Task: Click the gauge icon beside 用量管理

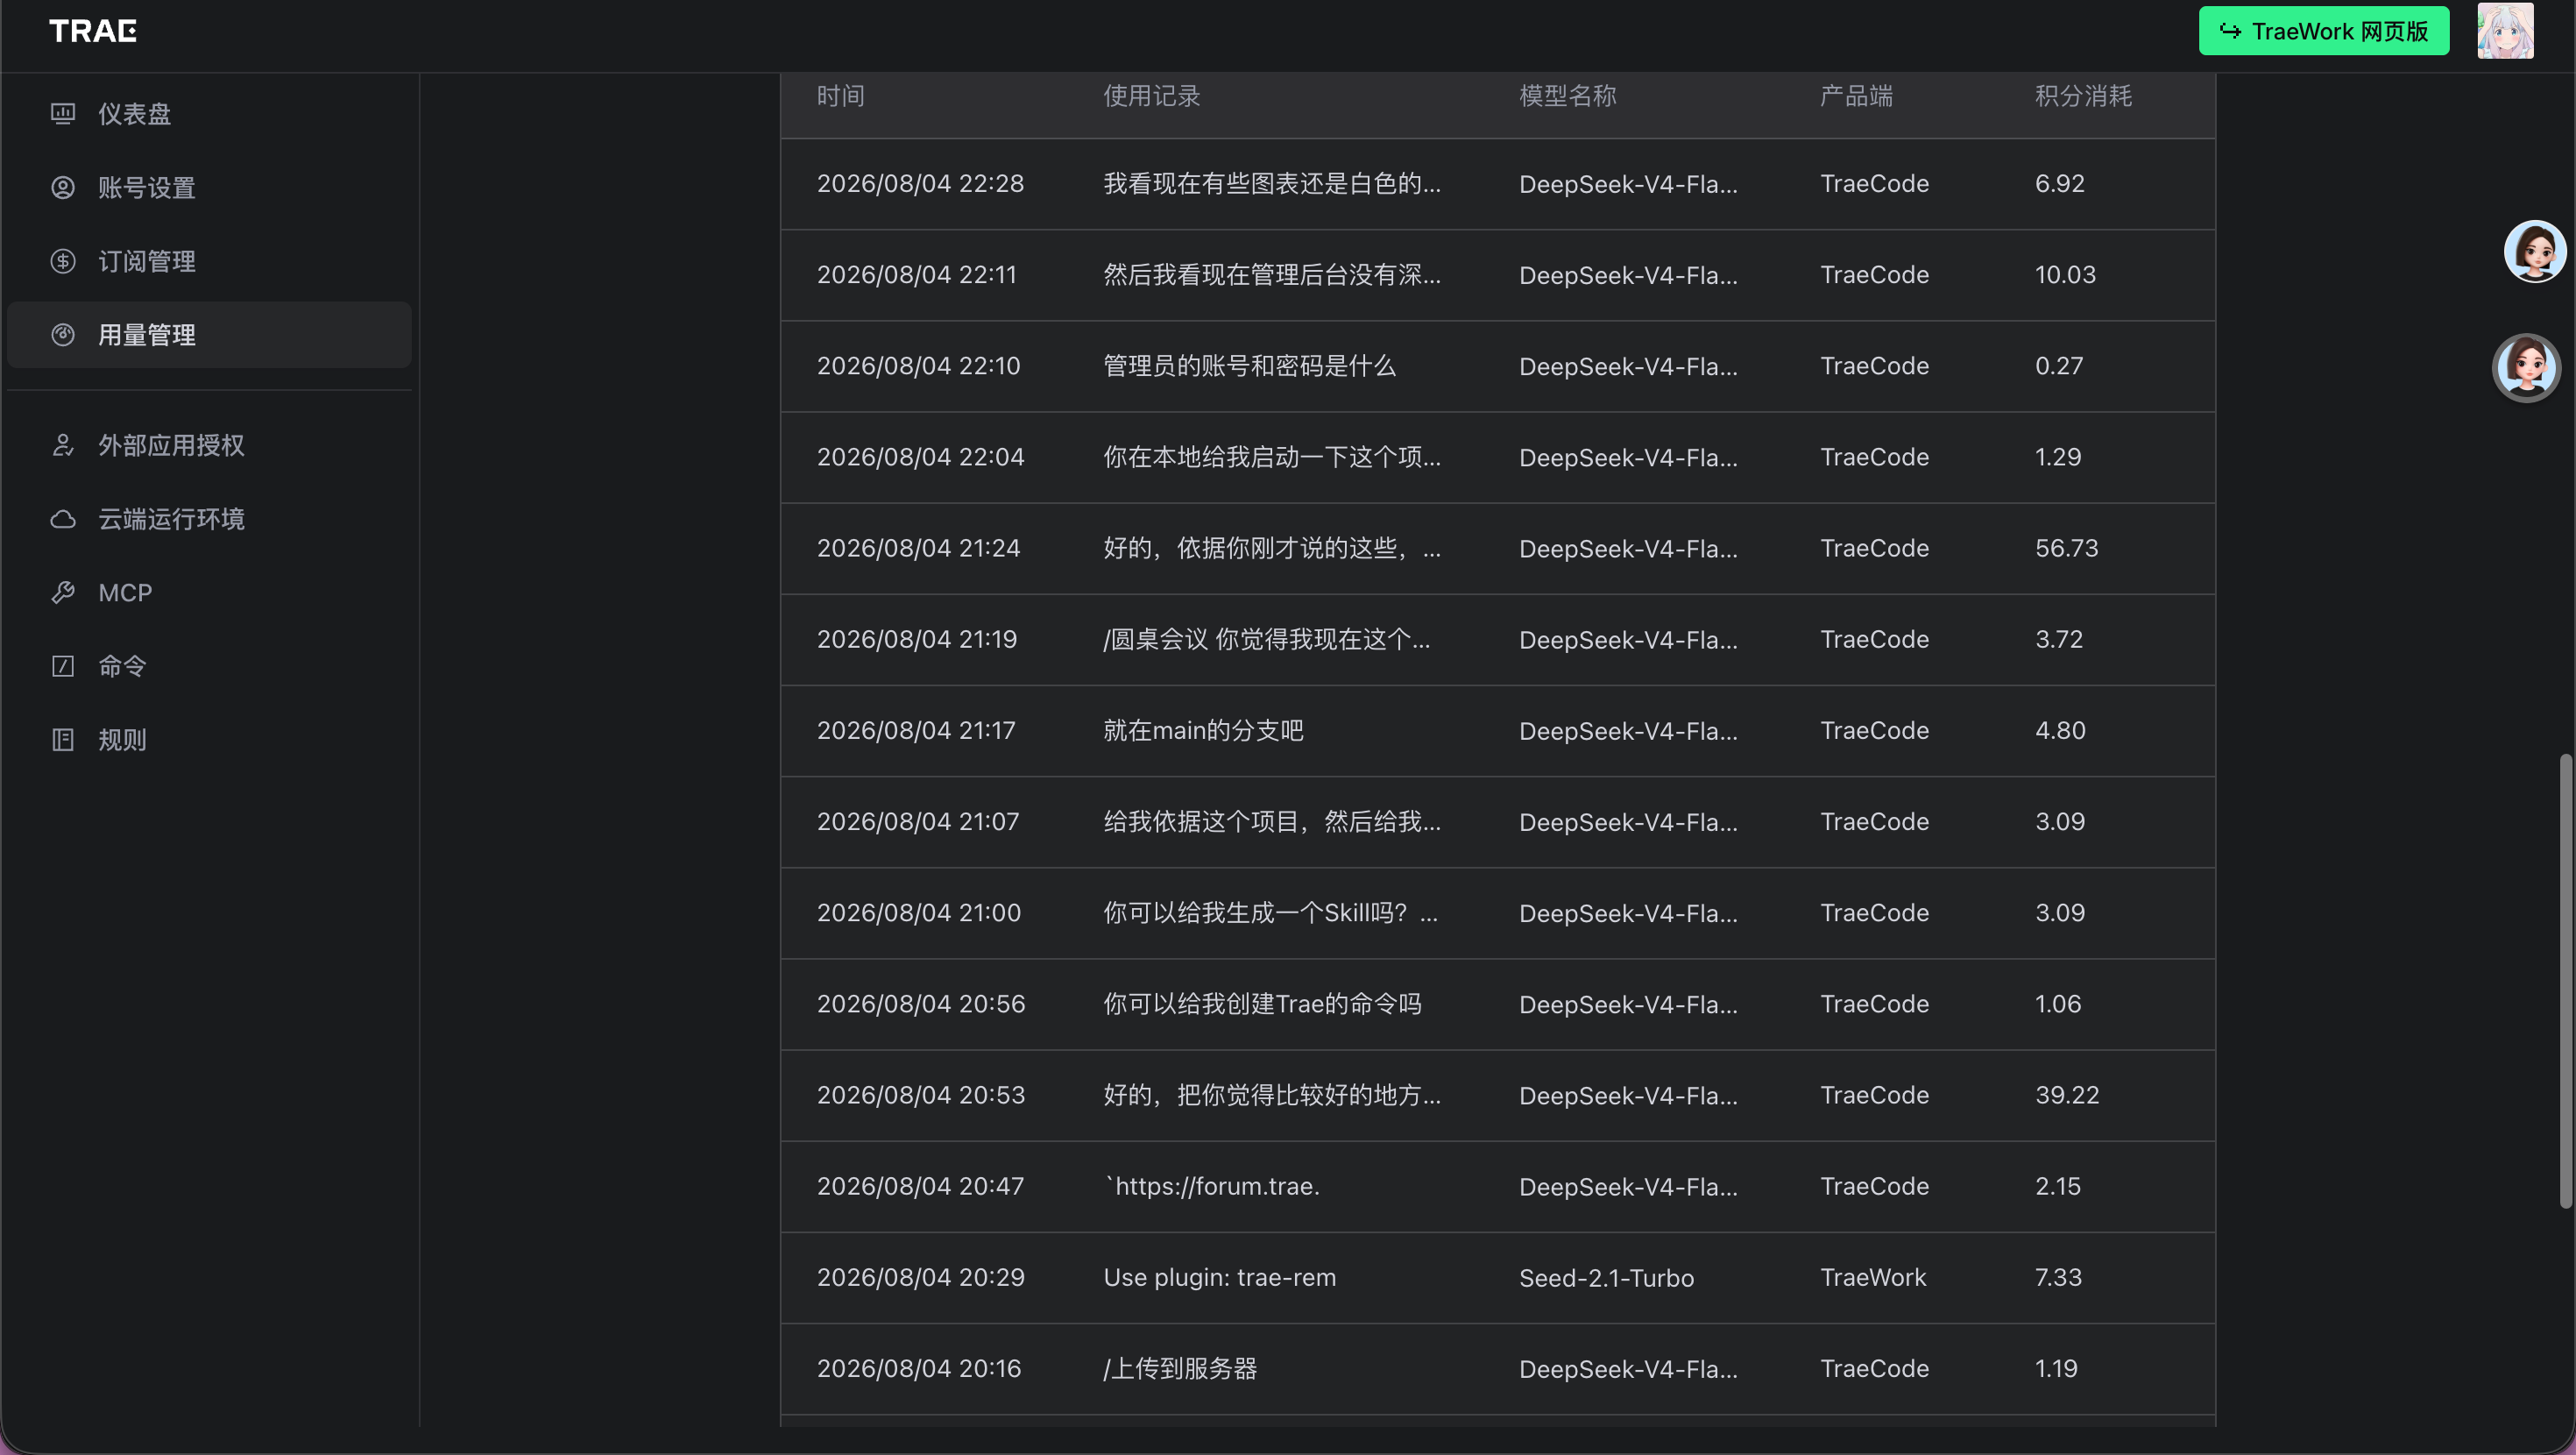Action: [x=63, y=335]
